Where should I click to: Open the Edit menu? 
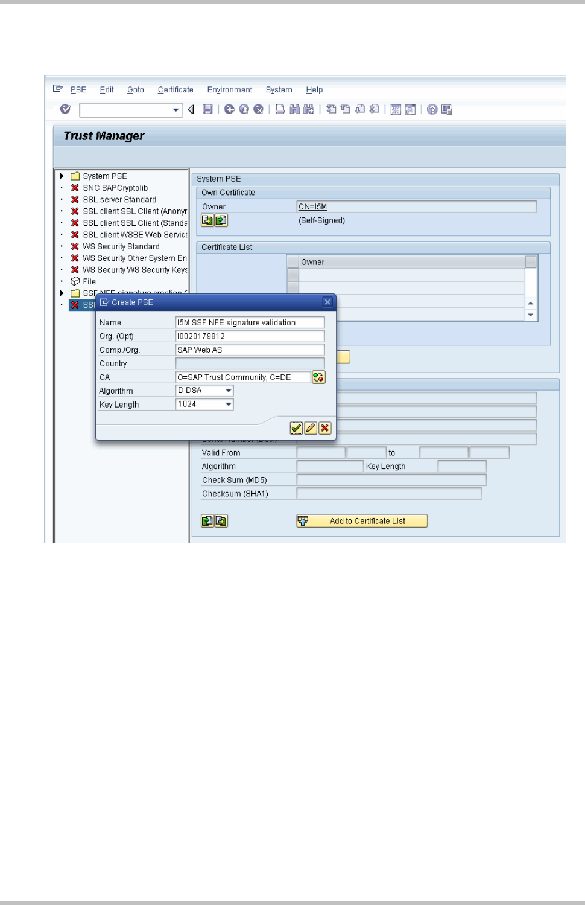pyautogui.click(x=107, y=89)
